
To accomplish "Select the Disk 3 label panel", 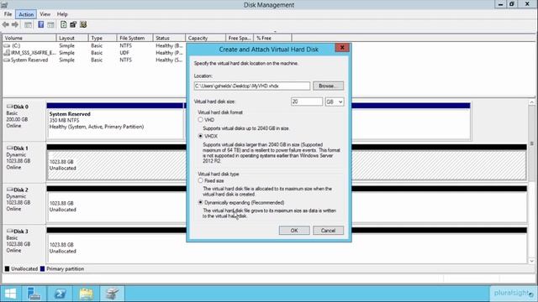I will click(x=24, y=245).
